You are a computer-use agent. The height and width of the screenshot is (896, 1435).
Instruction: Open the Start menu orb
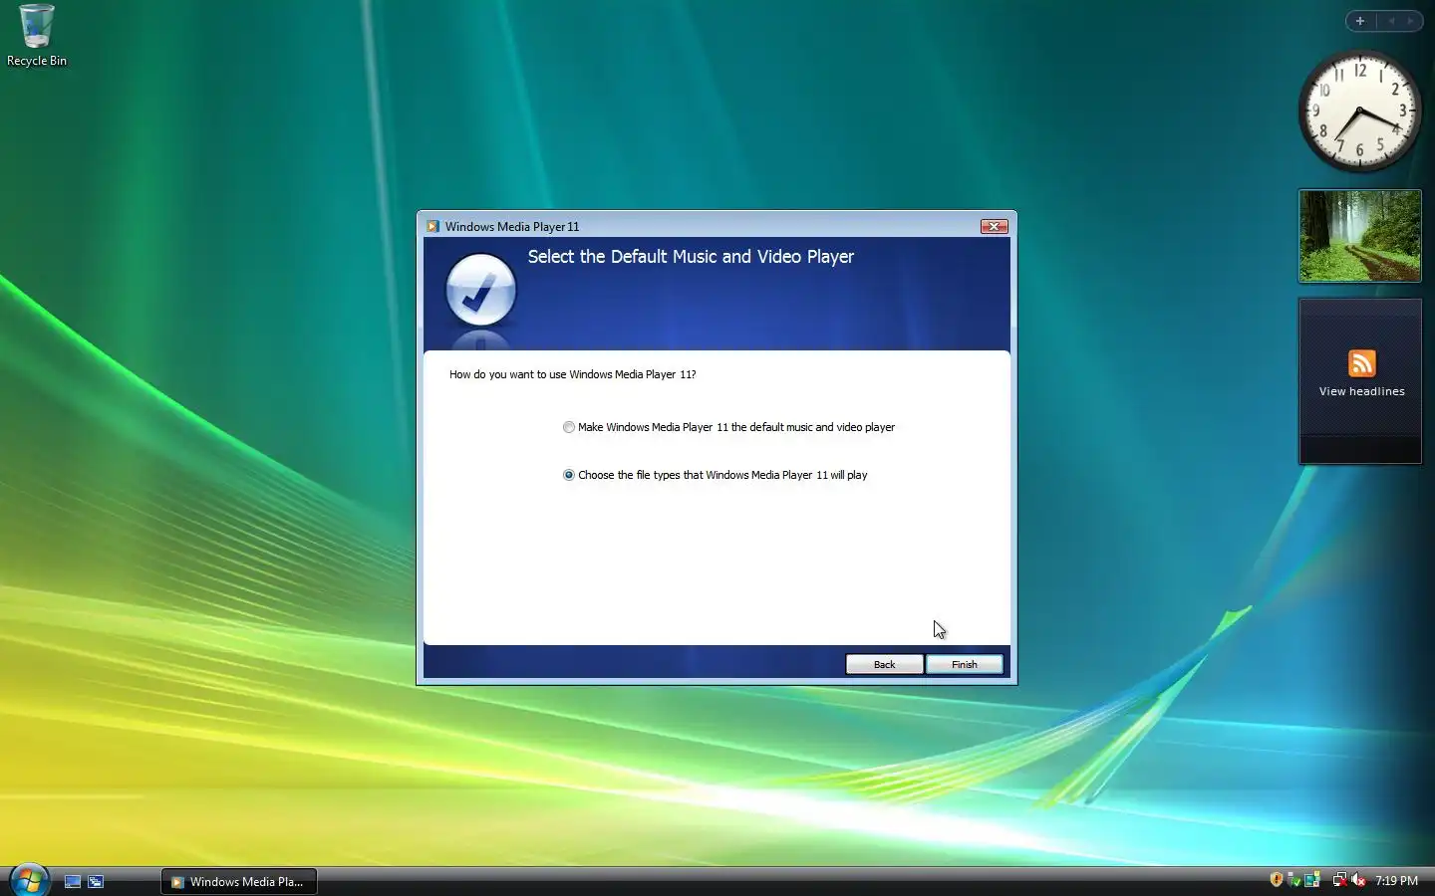(29, 880)
